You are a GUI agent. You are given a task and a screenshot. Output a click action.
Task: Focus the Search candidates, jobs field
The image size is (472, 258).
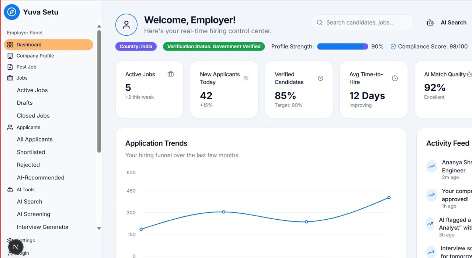[x=362, y=22]
